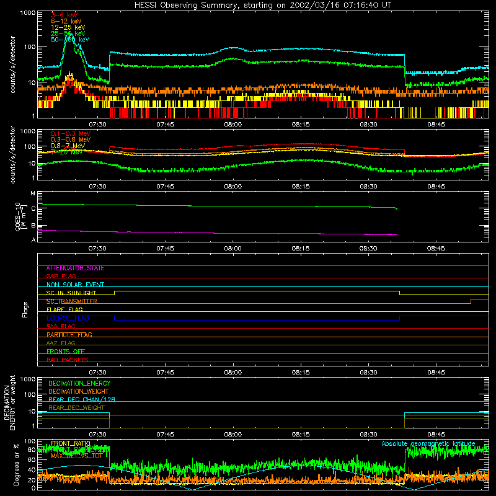Select the REAR_DEC_WEIGHT legend entry
The width and height of the screenshot is (496, 496).
76,408
